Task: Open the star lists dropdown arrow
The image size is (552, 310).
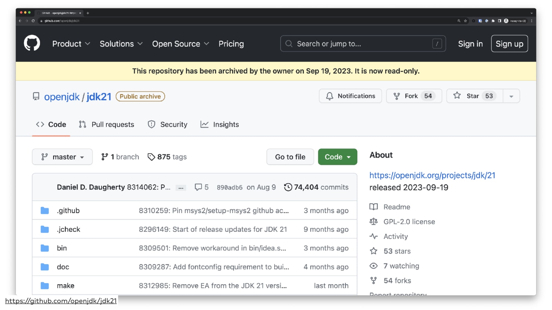Action: 511,96
